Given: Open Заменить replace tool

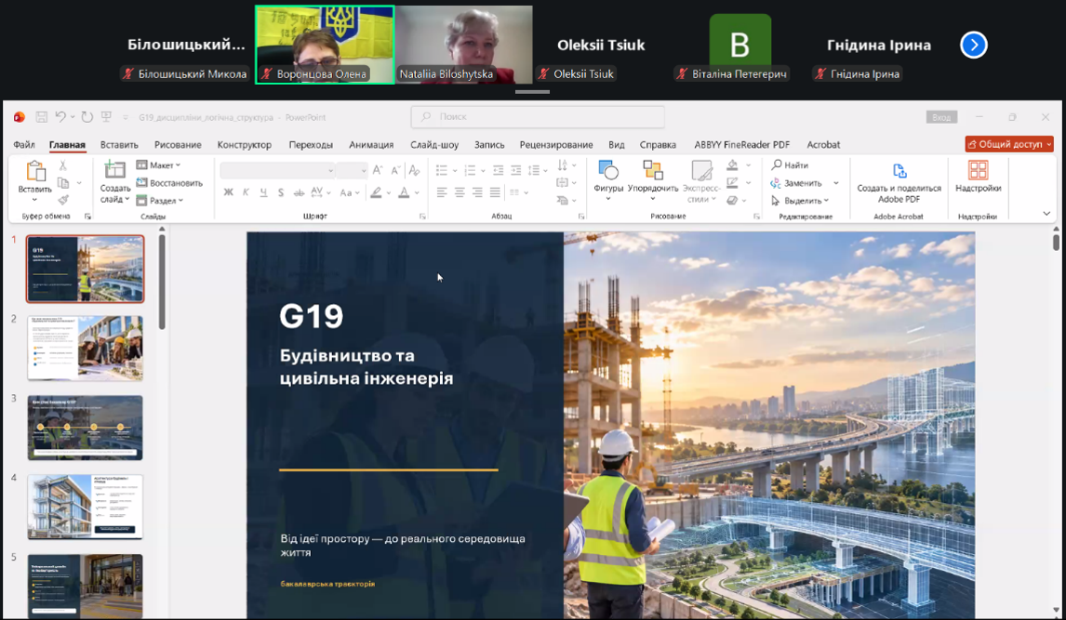Looking at the screenshot, I should click(796, 183).
